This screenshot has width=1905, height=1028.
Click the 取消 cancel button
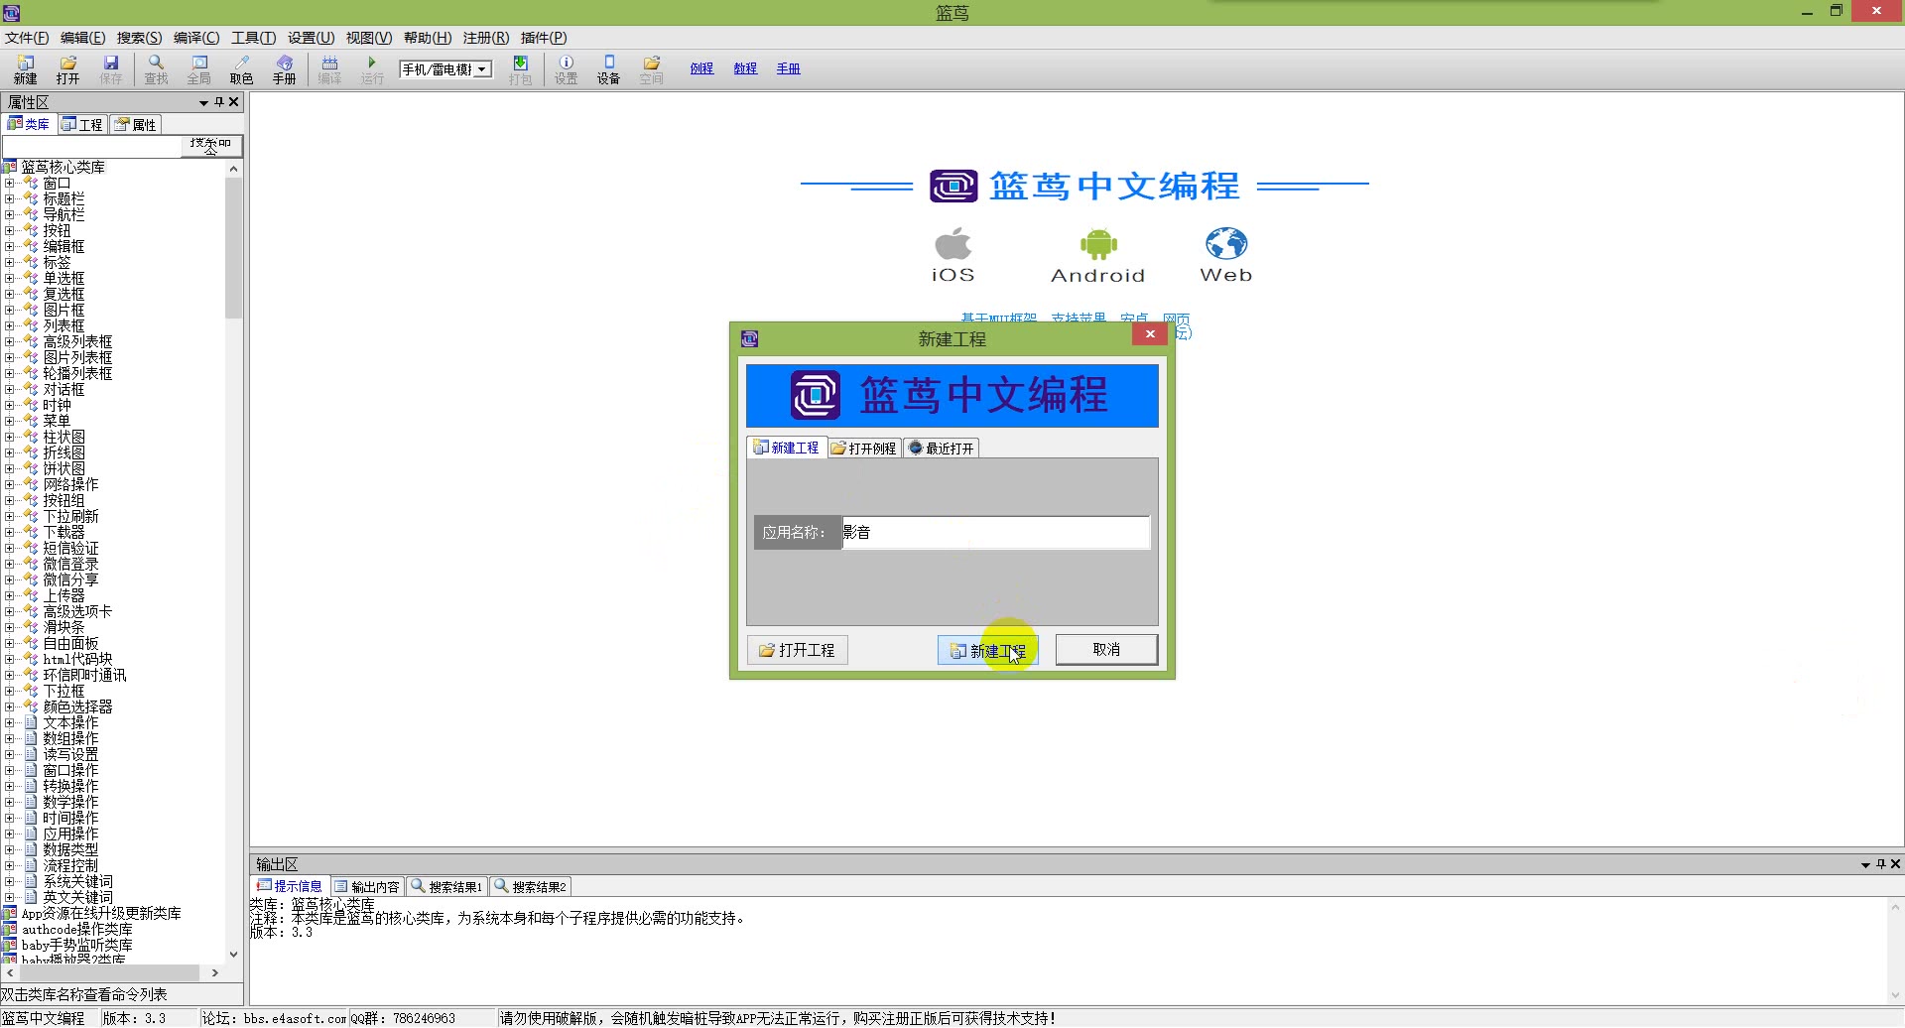pos(1106,650)
